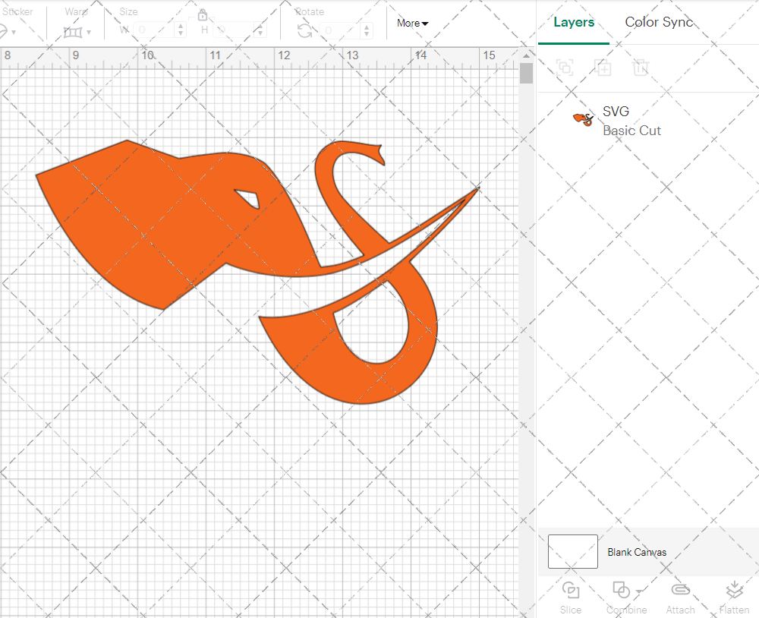759x618 pixels.
Task: Click the Rotate angle stepper arrows
Action: click(x=367, y=30)
